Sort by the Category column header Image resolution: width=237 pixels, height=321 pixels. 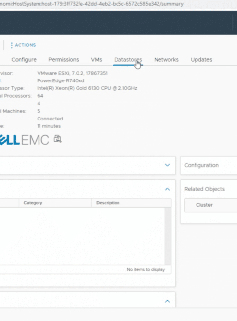pos(55,203)
